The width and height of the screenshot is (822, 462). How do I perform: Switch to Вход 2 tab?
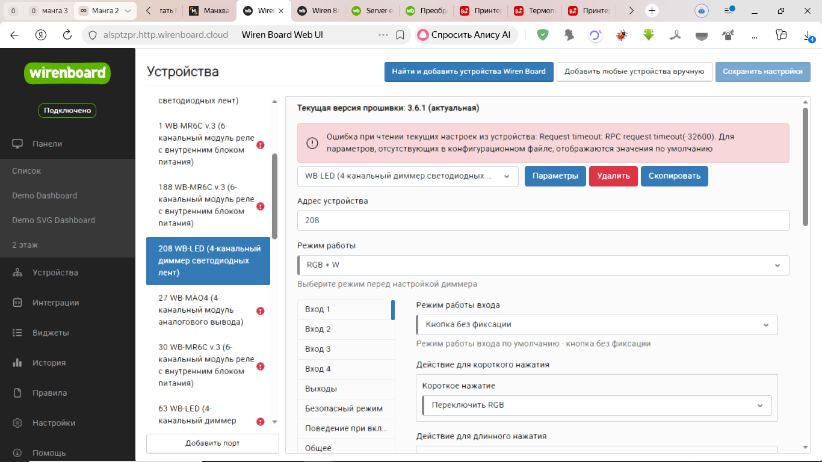coord(346,329)
